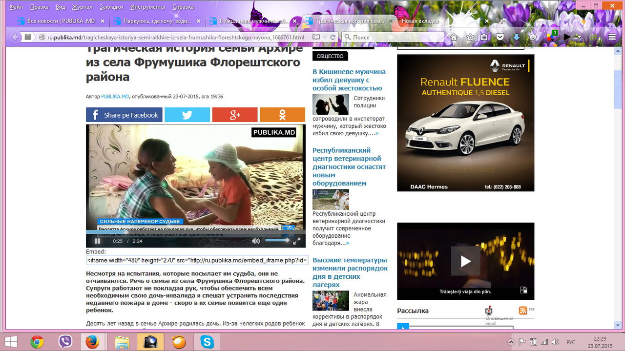
Task: Show bookmarks list icon in toolbar
Action: (x=484, y=37)
